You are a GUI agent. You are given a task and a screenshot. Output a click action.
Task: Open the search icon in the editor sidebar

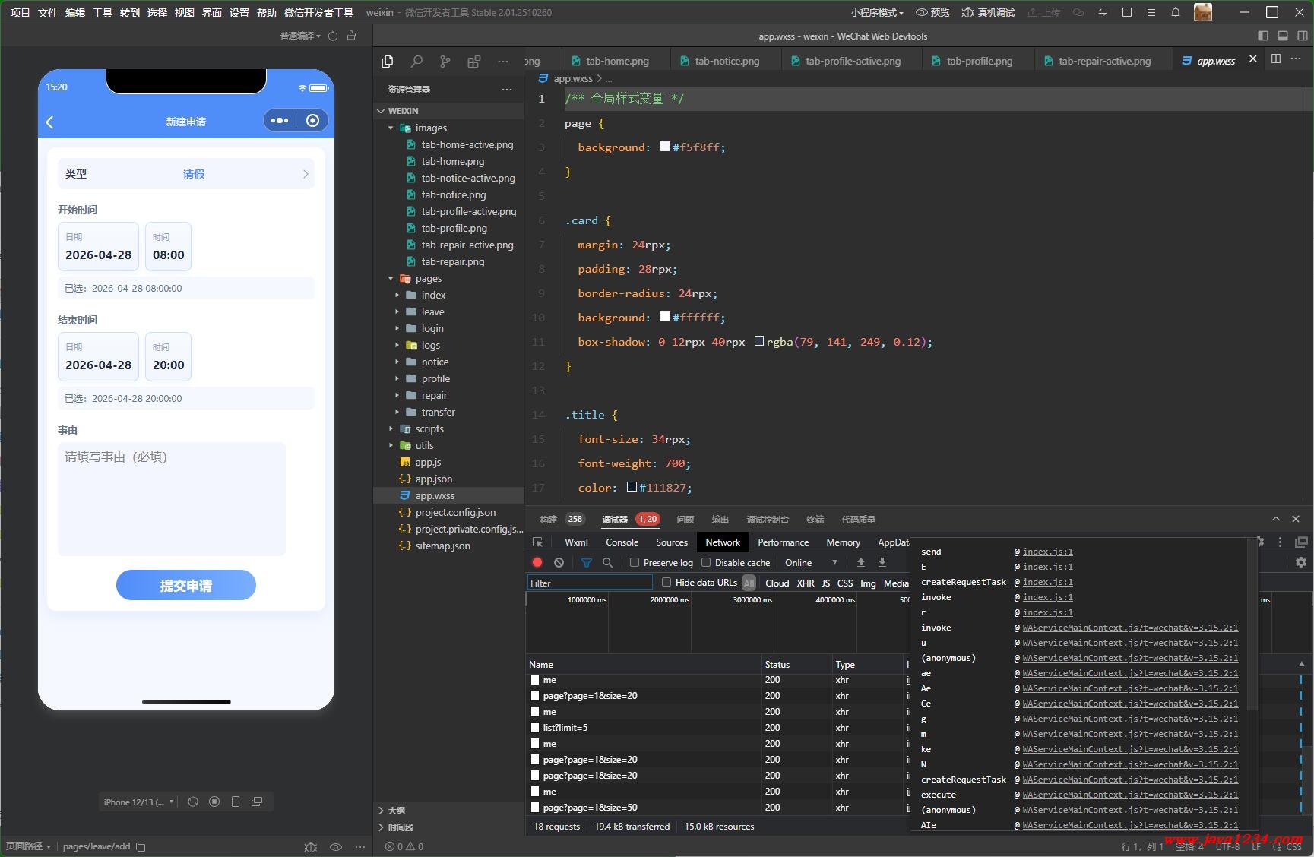click(416, 62)
